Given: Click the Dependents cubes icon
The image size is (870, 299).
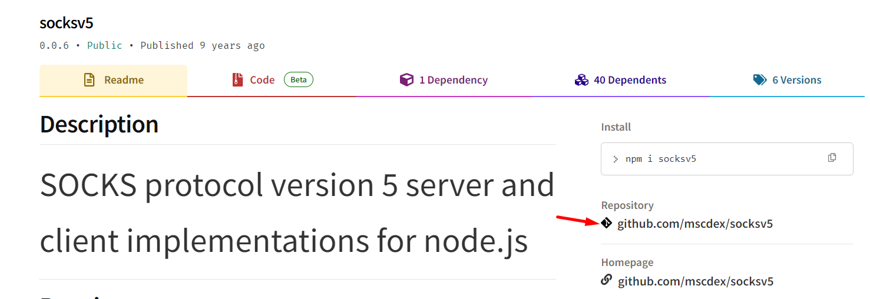Looking at the screenshot, I should tap(581, 80).
